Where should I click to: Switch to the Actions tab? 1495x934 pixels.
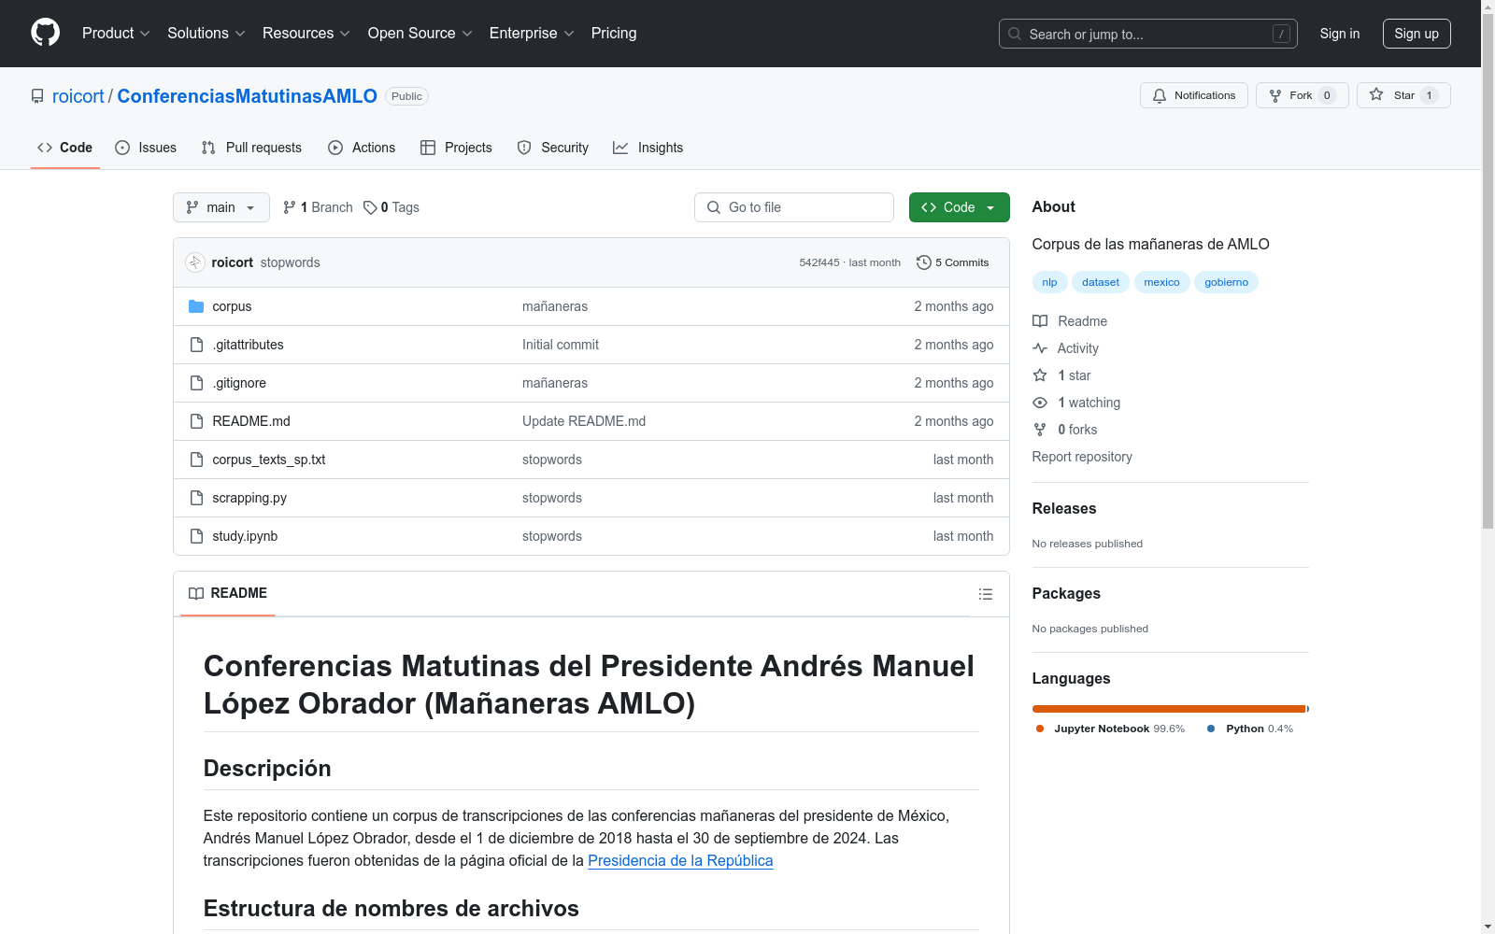click(x=362, y=148)
